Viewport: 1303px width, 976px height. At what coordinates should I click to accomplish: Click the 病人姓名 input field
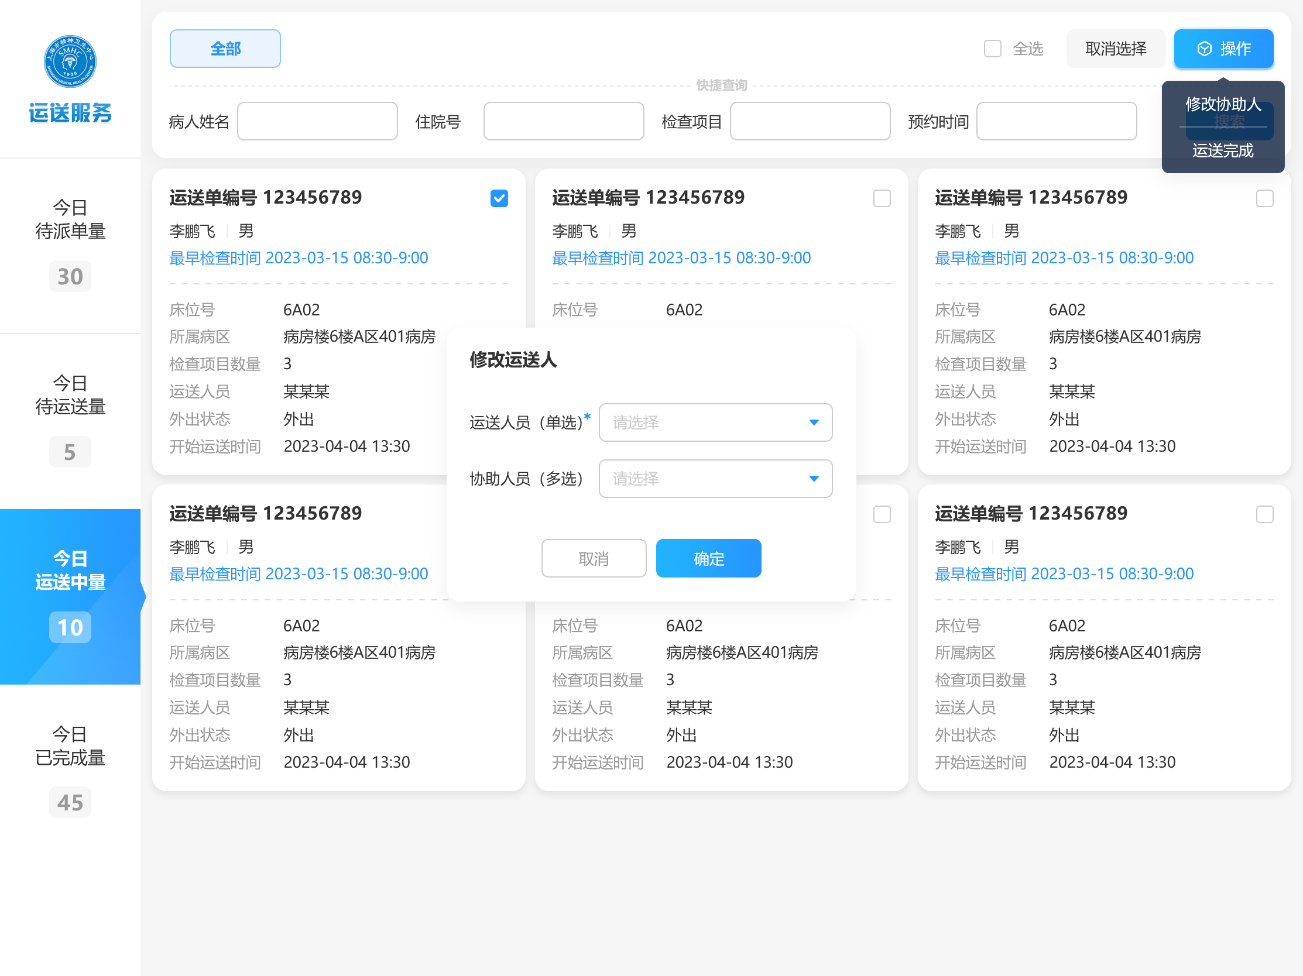click(x=317, y=121)
